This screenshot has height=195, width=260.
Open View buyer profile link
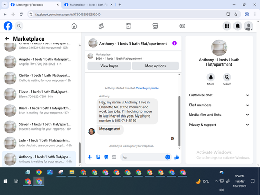[147, 88]
